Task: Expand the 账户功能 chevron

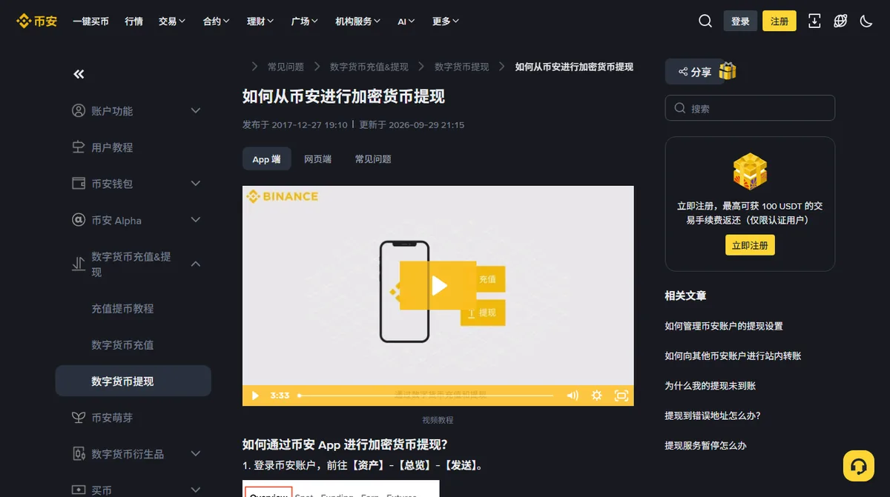Action: (x=196, y=110)
